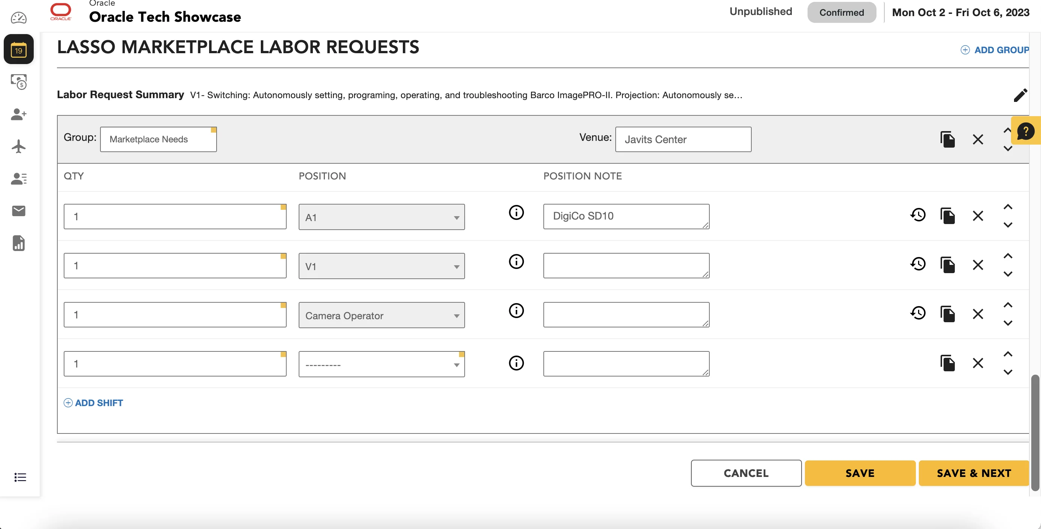
Task: Click ADD SHIFT link
Action: [x=93, y=403]
